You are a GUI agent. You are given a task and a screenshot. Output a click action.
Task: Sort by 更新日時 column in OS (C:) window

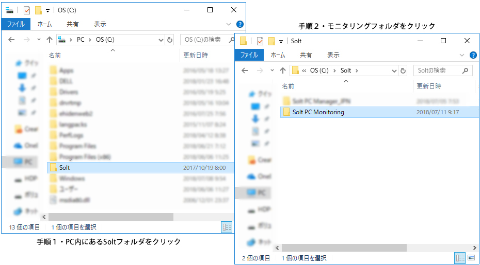click(x=196, y=55)
